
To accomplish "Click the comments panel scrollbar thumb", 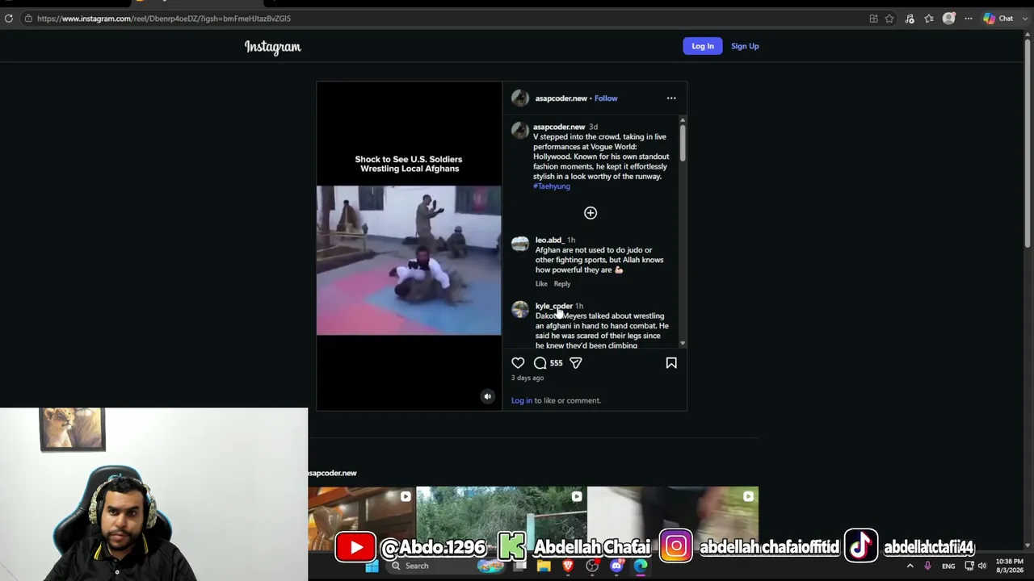I will pyautogui.click(x=683, y=142).
